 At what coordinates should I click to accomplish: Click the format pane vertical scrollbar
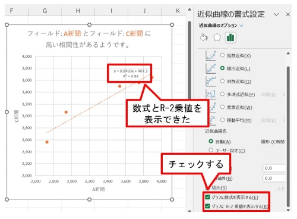pos(288,136)
